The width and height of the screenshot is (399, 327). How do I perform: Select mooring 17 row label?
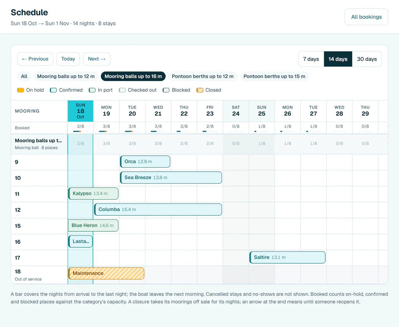tap(39, 258)
